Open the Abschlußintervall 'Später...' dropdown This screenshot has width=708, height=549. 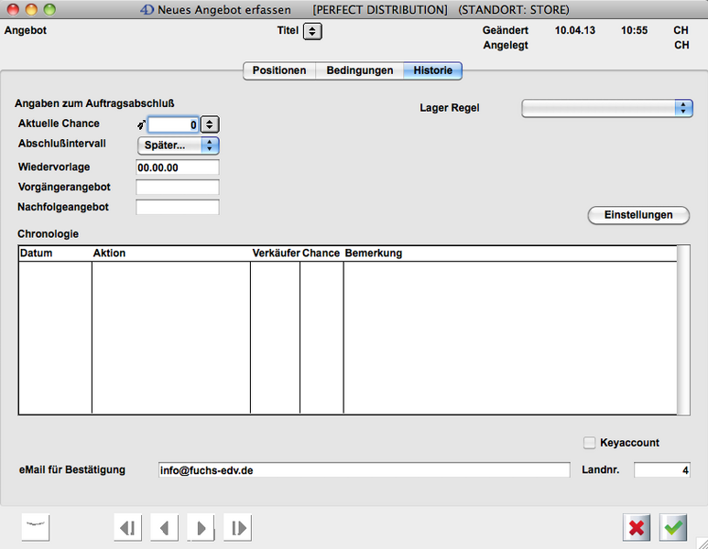pos(178,145)
